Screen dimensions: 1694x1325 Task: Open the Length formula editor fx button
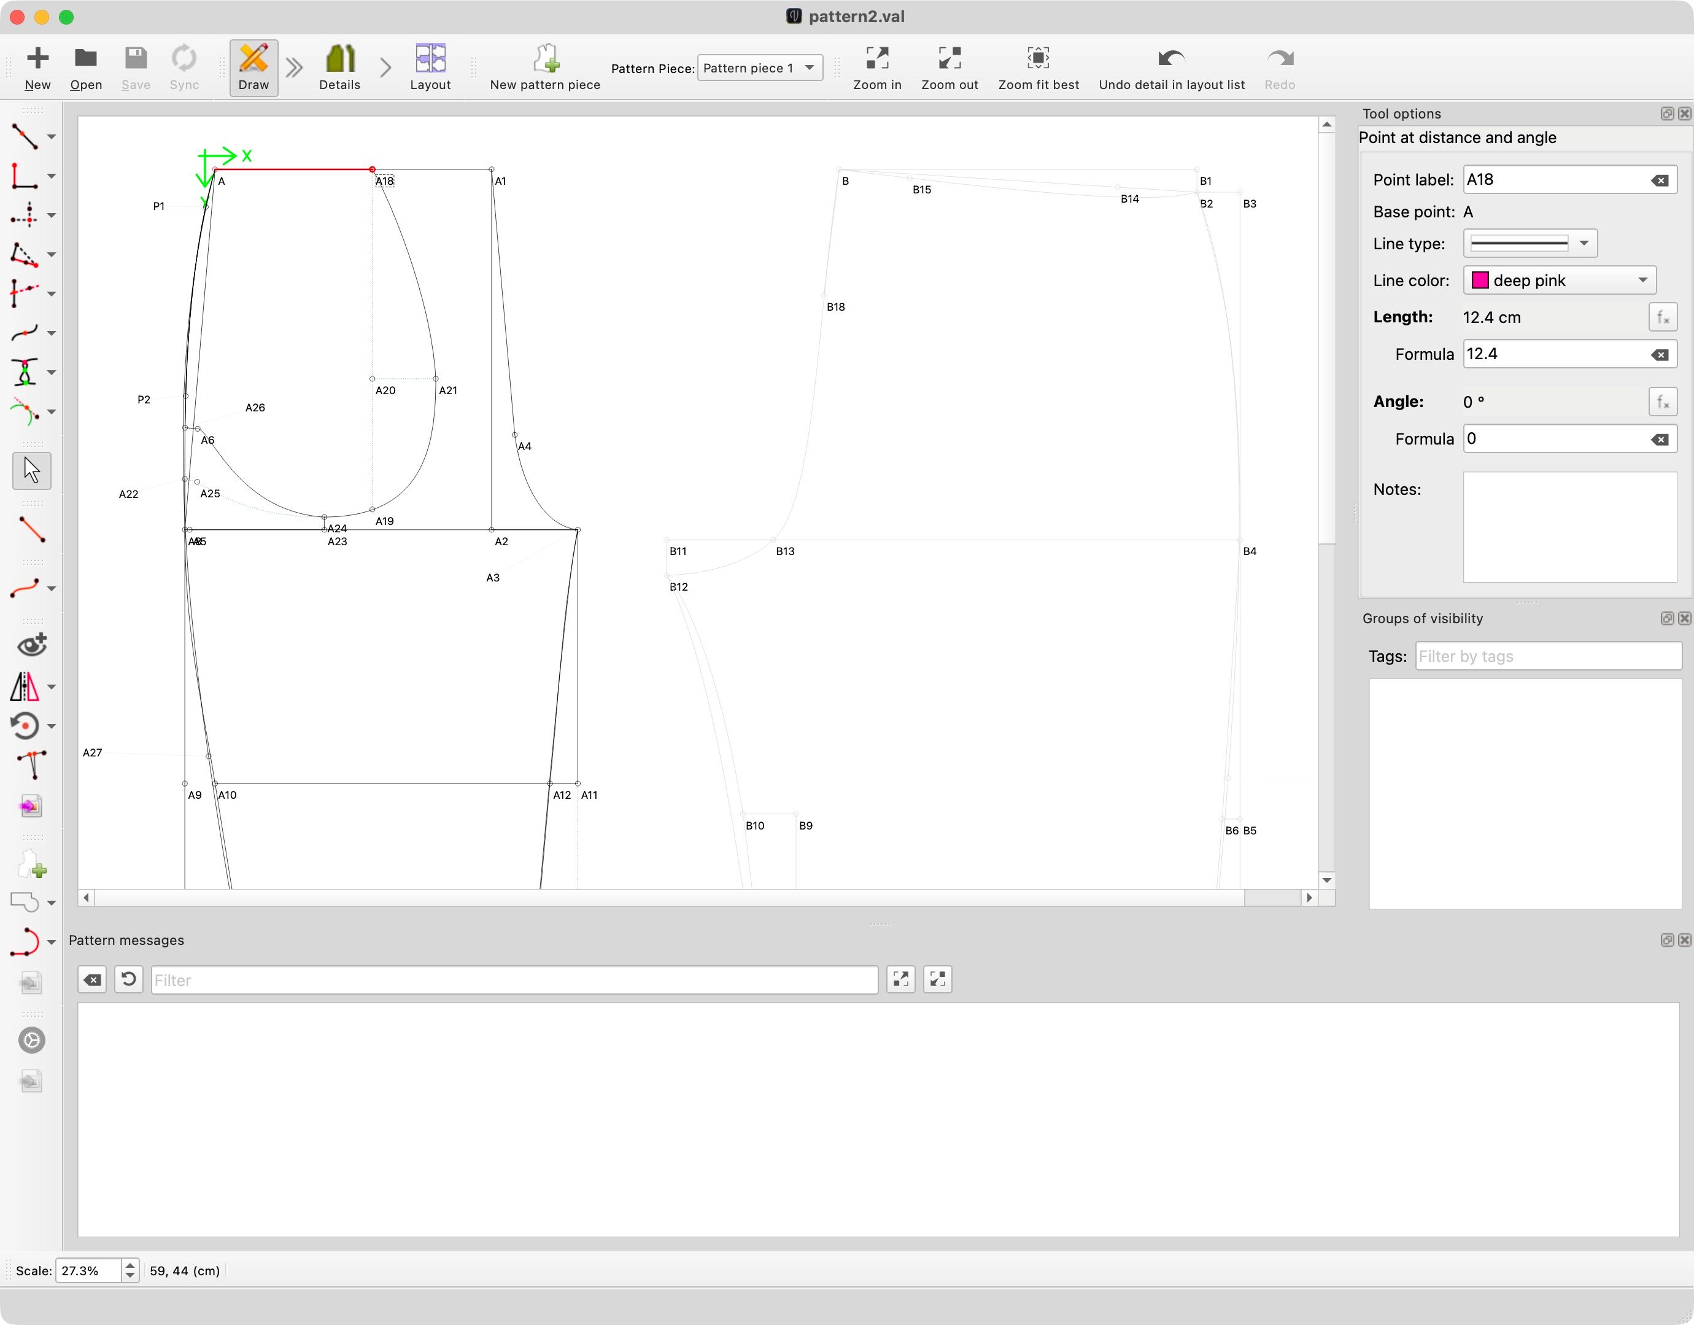1663,317
